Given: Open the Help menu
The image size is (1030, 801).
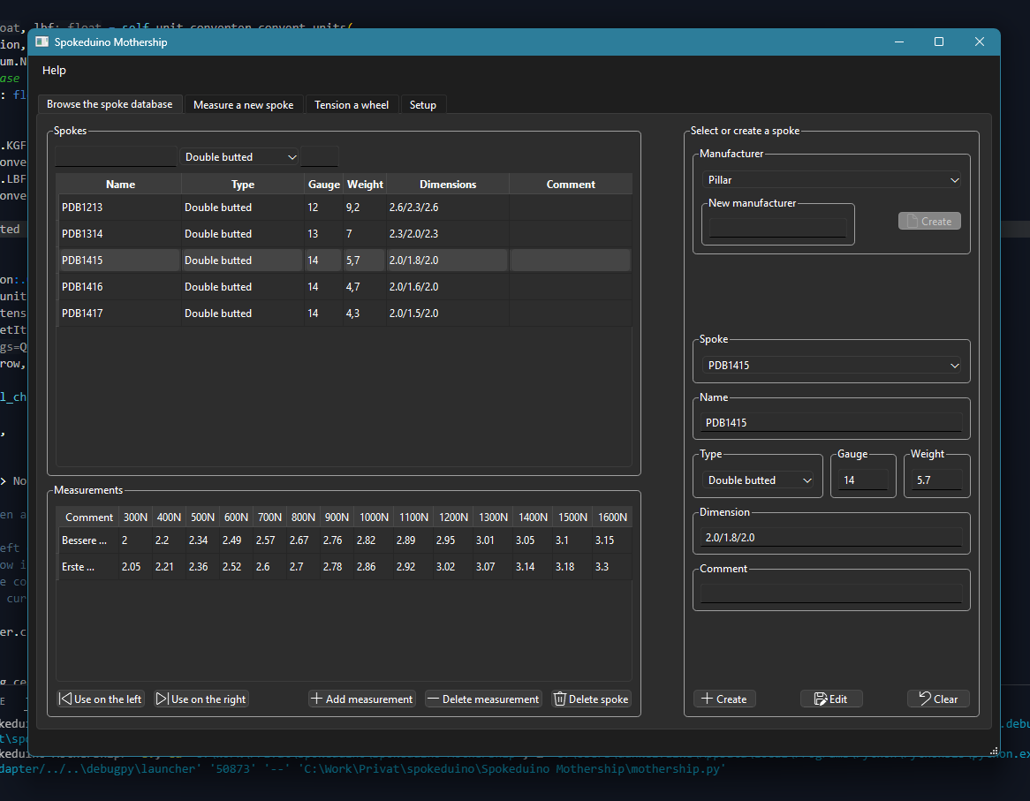Looking at the screenshot, I should point(54,71).
